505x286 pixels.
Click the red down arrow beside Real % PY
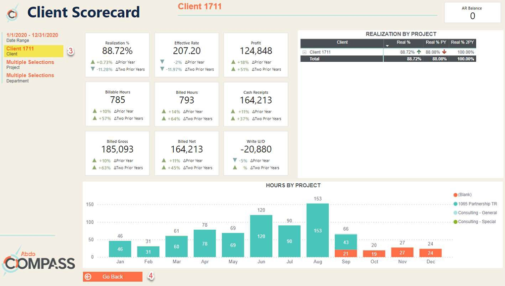444,52
